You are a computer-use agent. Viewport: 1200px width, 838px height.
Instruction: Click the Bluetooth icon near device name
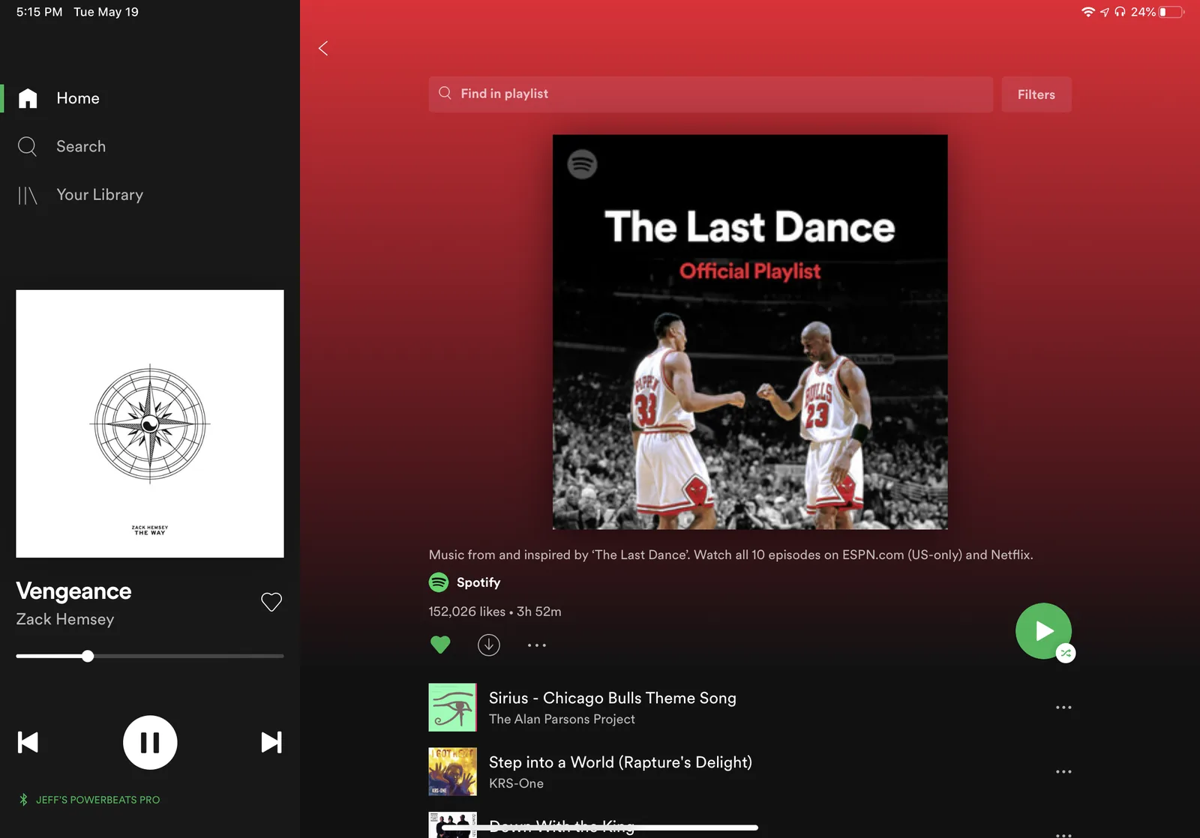(x=23, y=800)
